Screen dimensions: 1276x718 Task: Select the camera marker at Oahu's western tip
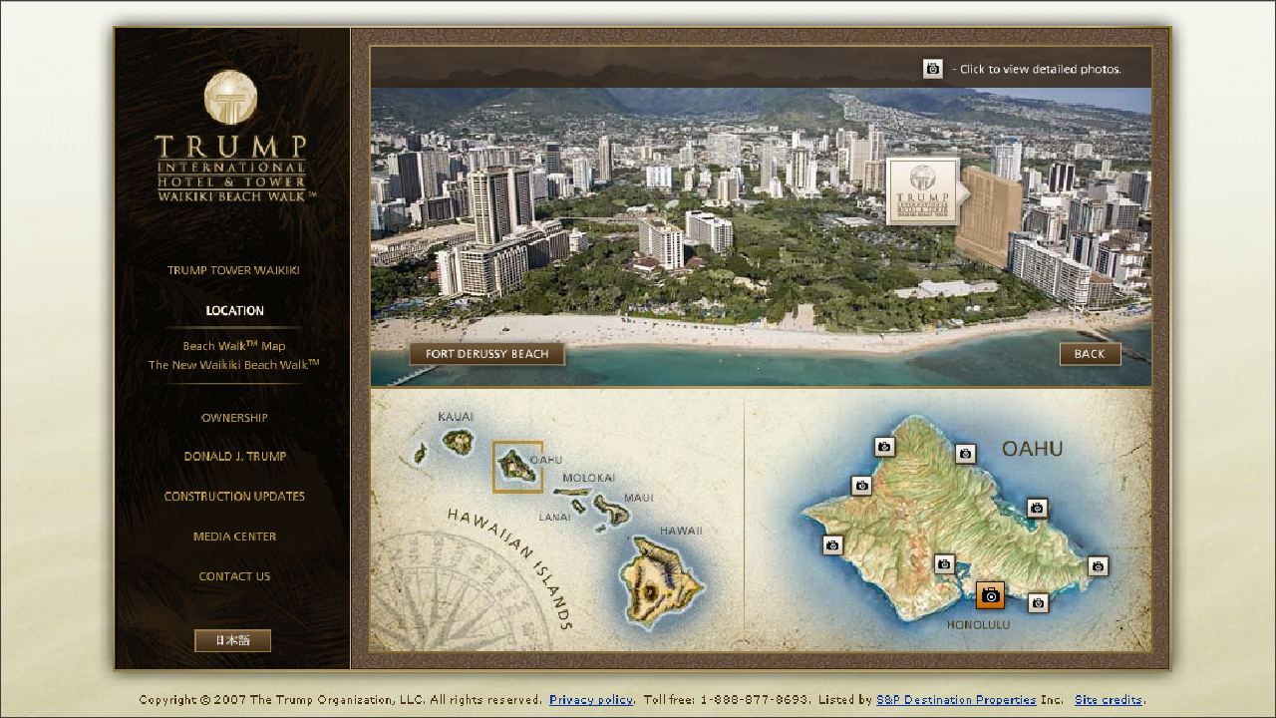click(833, 545)
